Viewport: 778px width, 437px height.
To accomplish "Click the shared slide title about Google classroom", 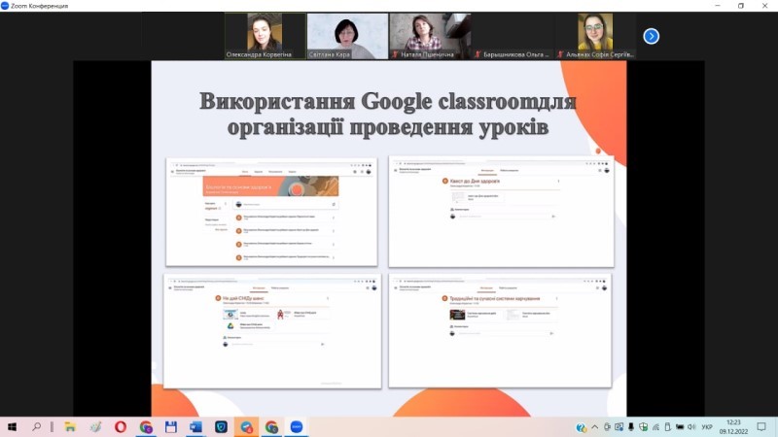I will pyautogui.click(x=388, y=114).
